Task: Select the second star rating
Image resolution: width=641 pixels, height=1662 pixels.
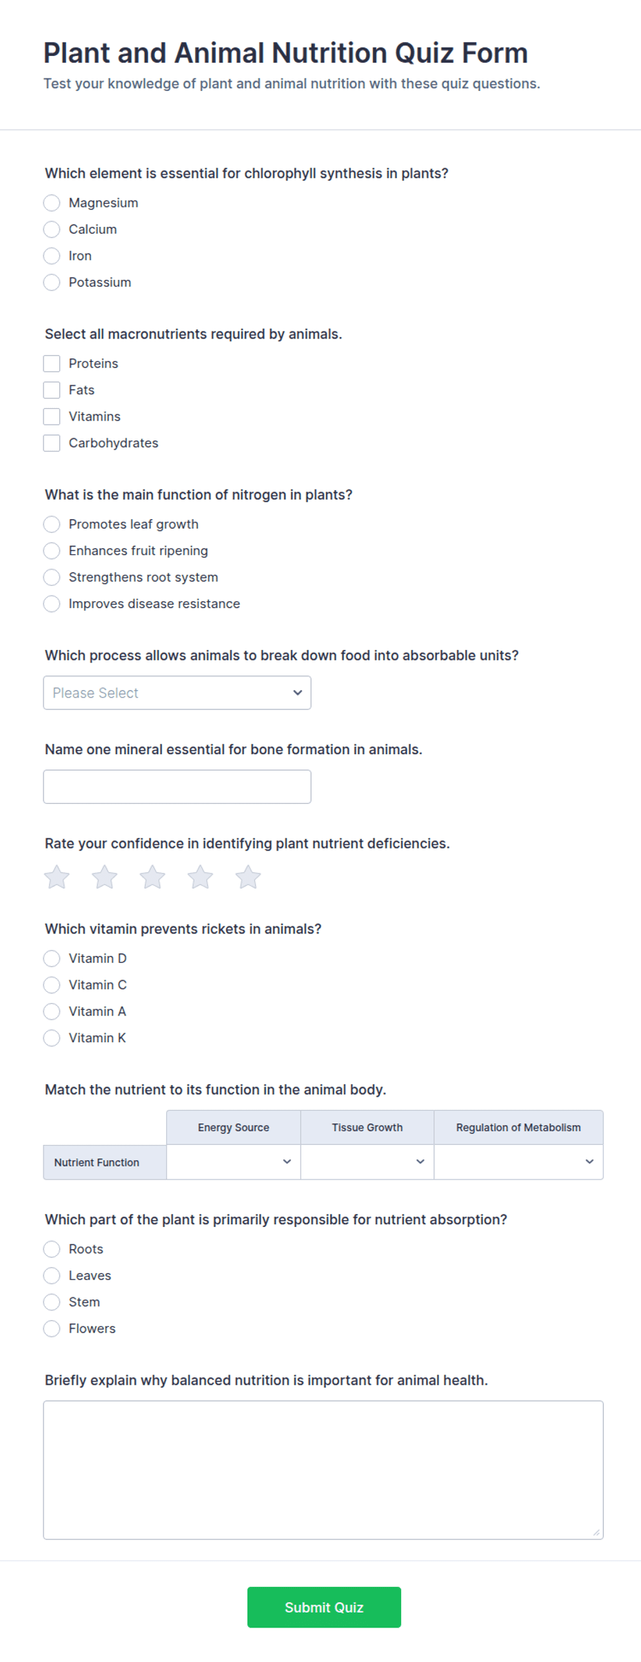Action: 105,877
